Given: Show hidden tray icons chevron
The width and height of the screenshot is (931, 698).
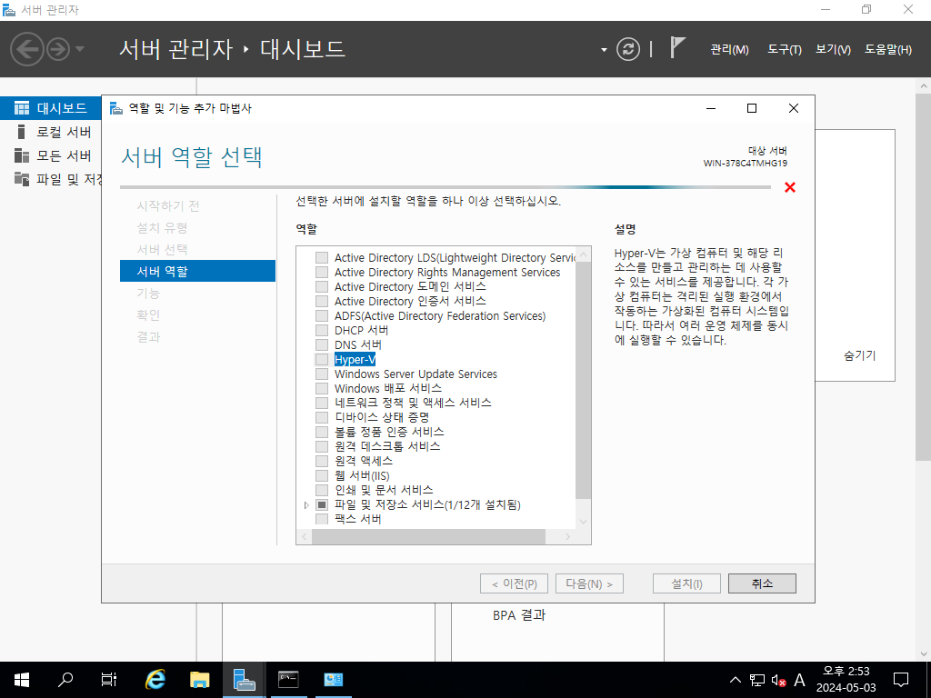Looking at the screenshot, I should pyautogui.click(x=735, y=680).
